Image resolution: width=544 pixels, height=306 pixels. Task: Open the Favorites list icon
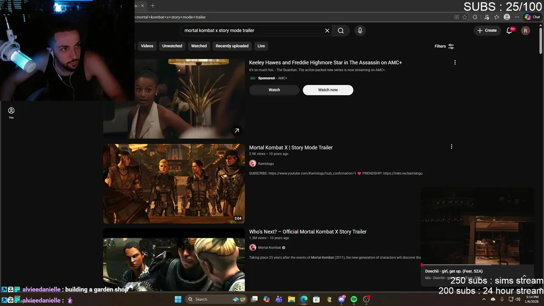tap(496, 17)
